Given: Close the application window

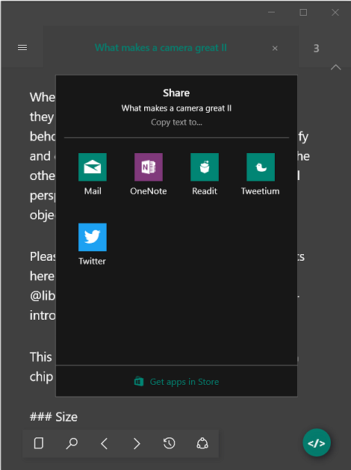Looking at the screenshot, I should click(335, 12).
